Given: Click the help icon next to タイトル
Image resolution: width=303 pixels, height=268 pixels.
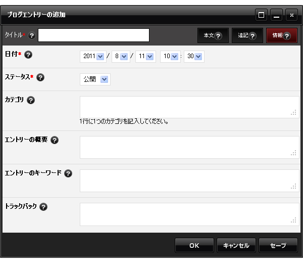Looking at the screenshot, I should (32, 35).
